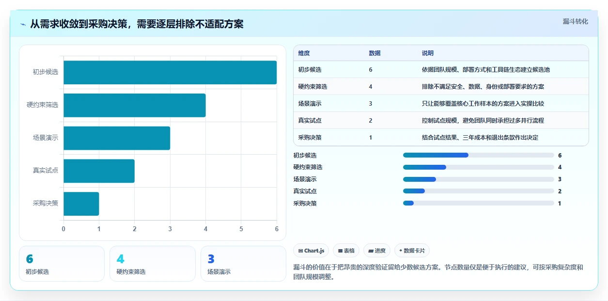
Task: Click the 采购决策 bar in the chart
Action: [81, 204]
